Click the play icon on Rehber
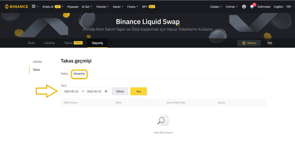The height and width of the screenshot is (143, 295). pyautogui.click(x=244, y=43)
